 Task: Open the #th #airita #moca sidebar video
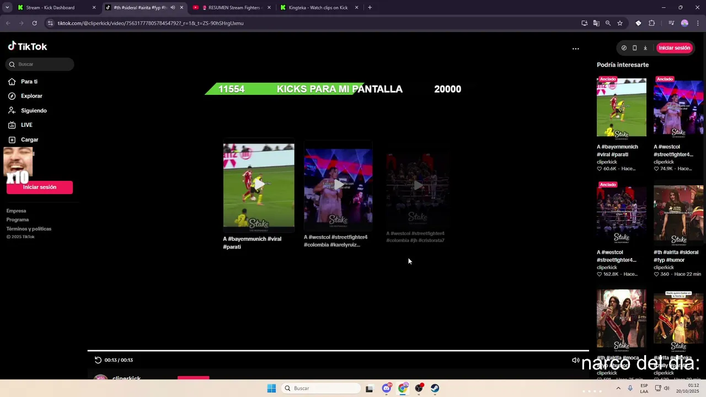tap(621, 319)
